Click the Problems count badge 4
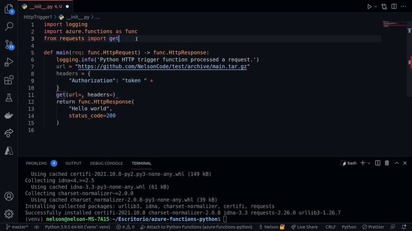The height and width of the screenshot is (231, 412). tap(54, 163)
